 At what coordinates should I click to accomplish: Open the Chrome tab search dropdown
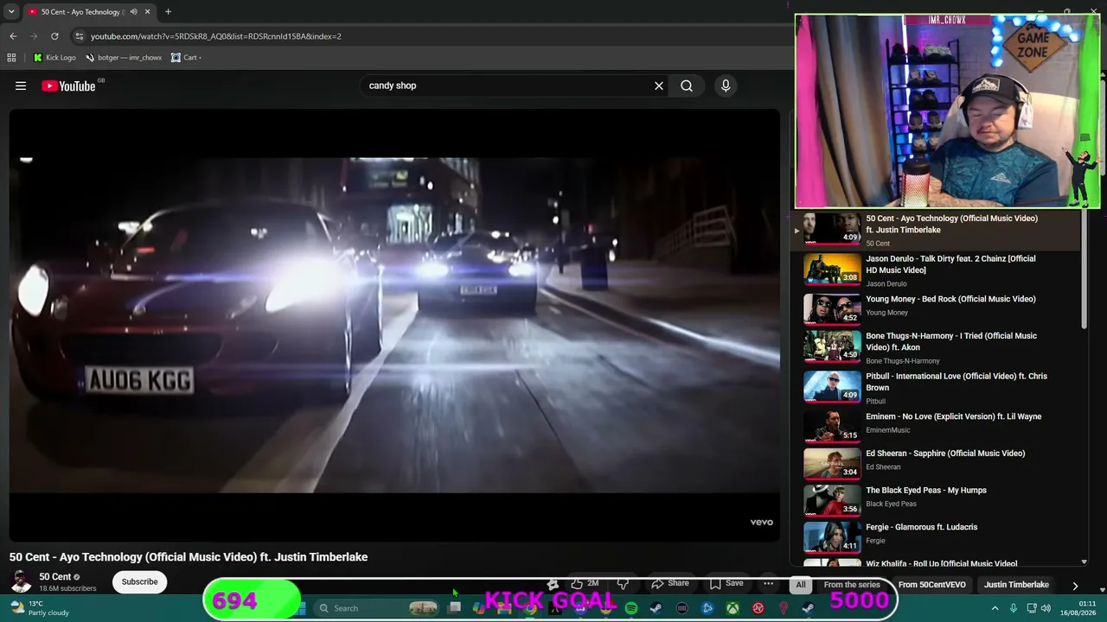pyautogui.click(x=11, y=12)
